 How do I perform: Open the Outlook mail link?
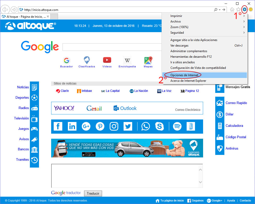125,108
